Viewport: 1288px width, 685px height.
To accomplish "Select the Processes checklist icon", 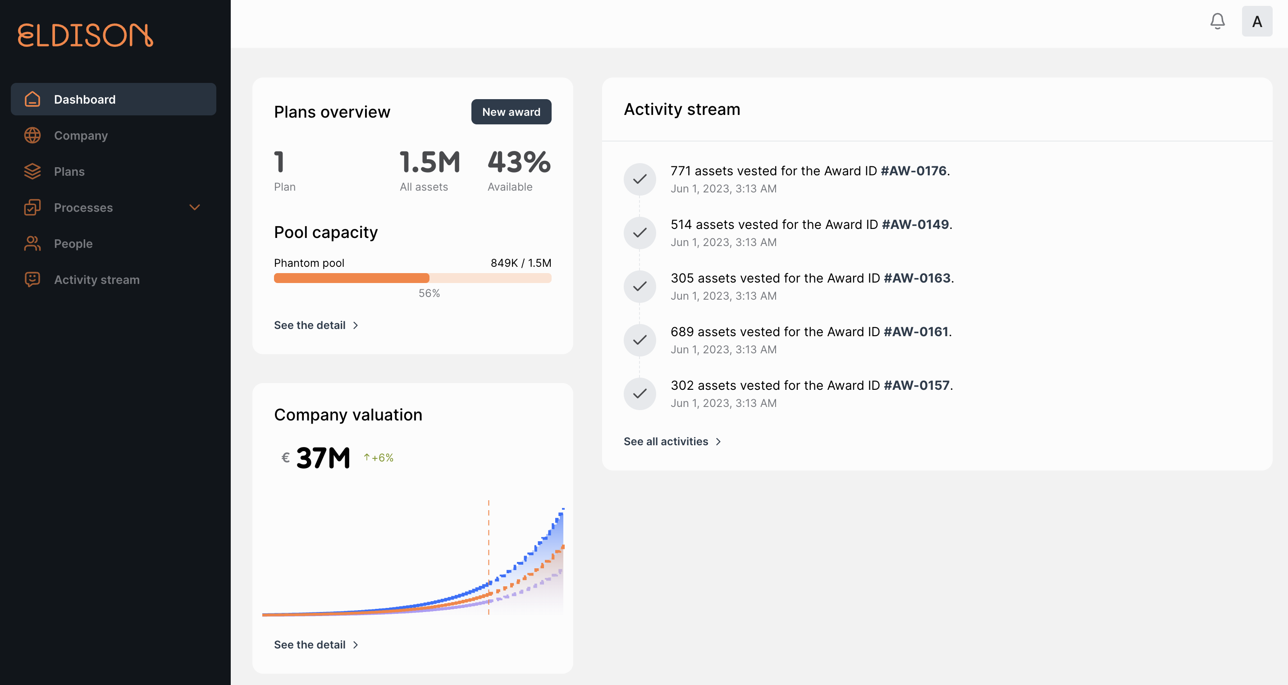I will (x=32, y=207).
